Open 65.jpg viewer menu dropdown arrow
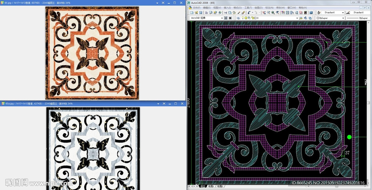Screen dimensions: 372x190 158,3
